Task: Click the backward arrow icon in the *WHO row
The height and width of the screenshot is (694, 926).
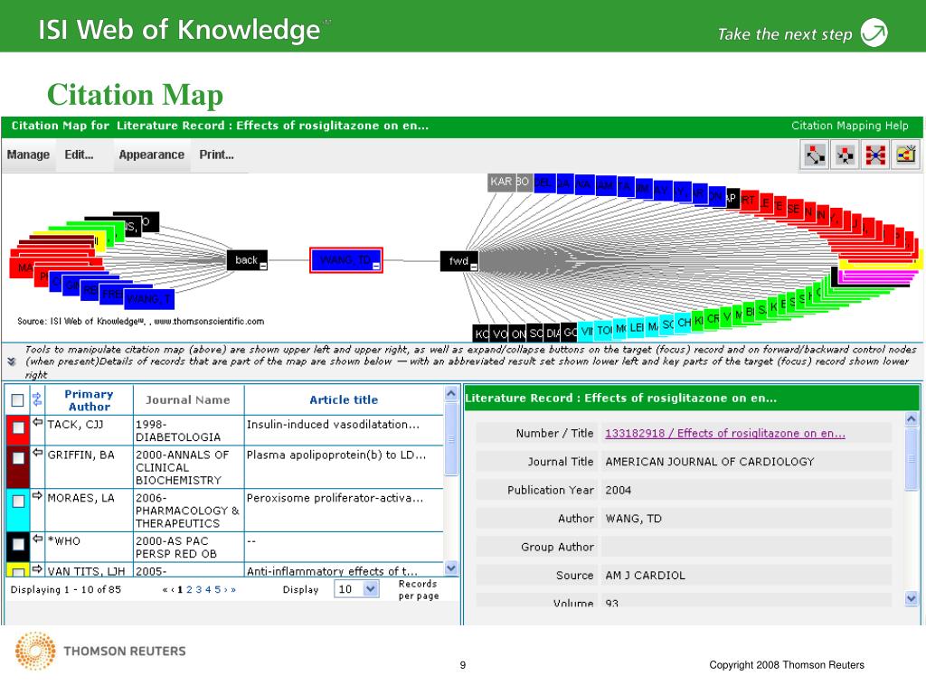Action: pyautogui.click(x=38, y=539)
